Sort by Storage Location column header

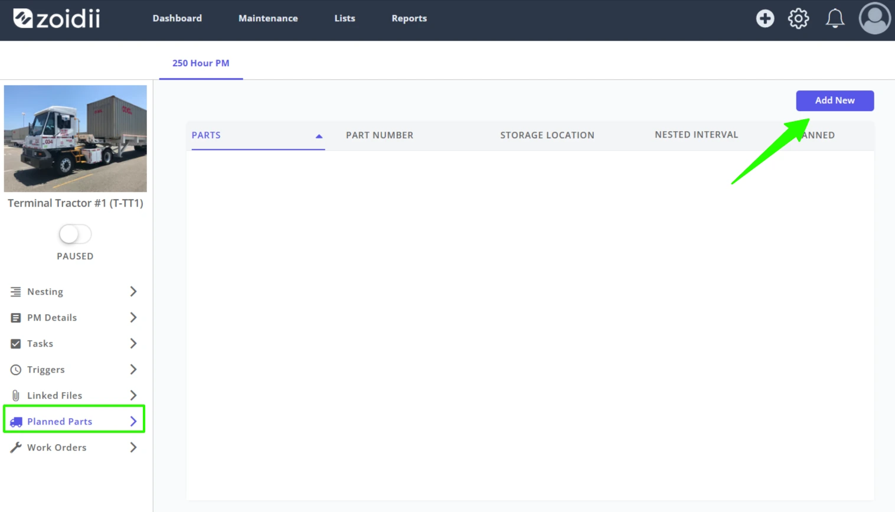point(547,135)
